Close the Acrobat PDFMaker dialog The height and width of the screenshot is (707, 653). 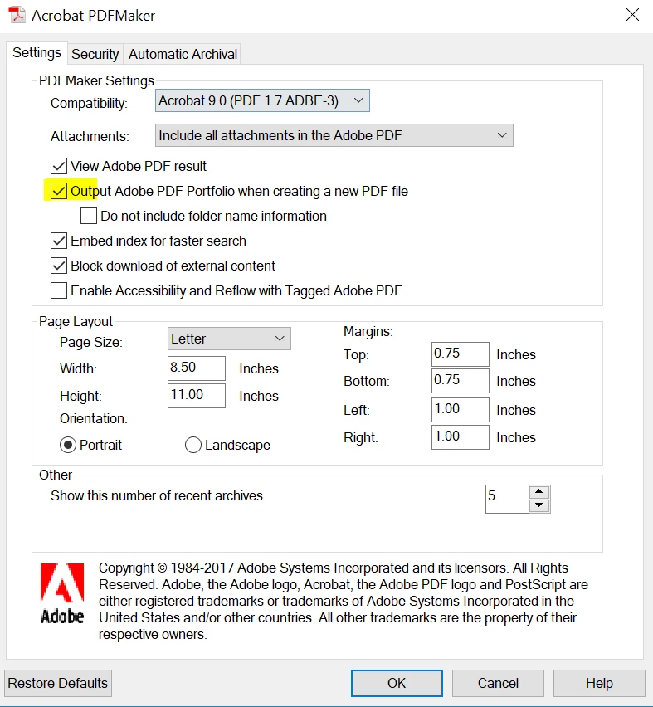click(632, 15)
